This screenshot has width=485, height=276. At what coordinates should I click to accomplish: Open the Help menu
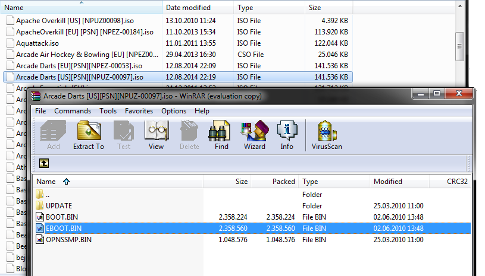click(202, 111)
